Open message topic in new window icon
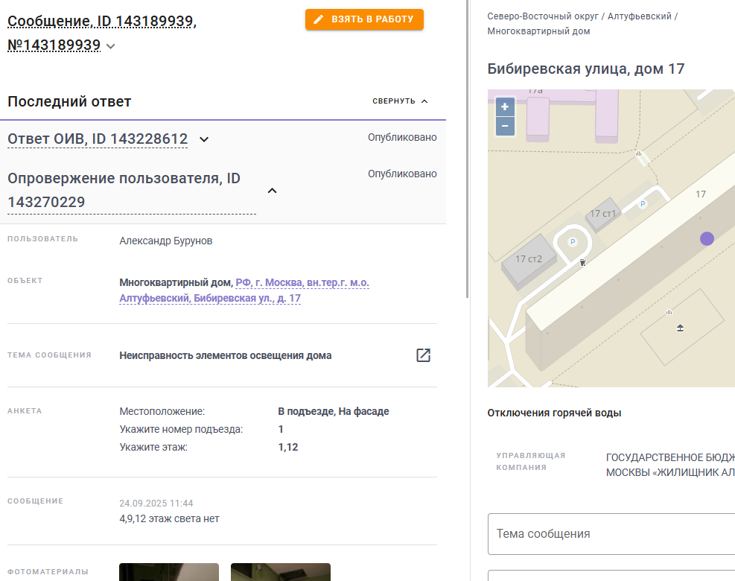Image resolution: width=735 pixels, height=581 pixels. click(423, 355)
